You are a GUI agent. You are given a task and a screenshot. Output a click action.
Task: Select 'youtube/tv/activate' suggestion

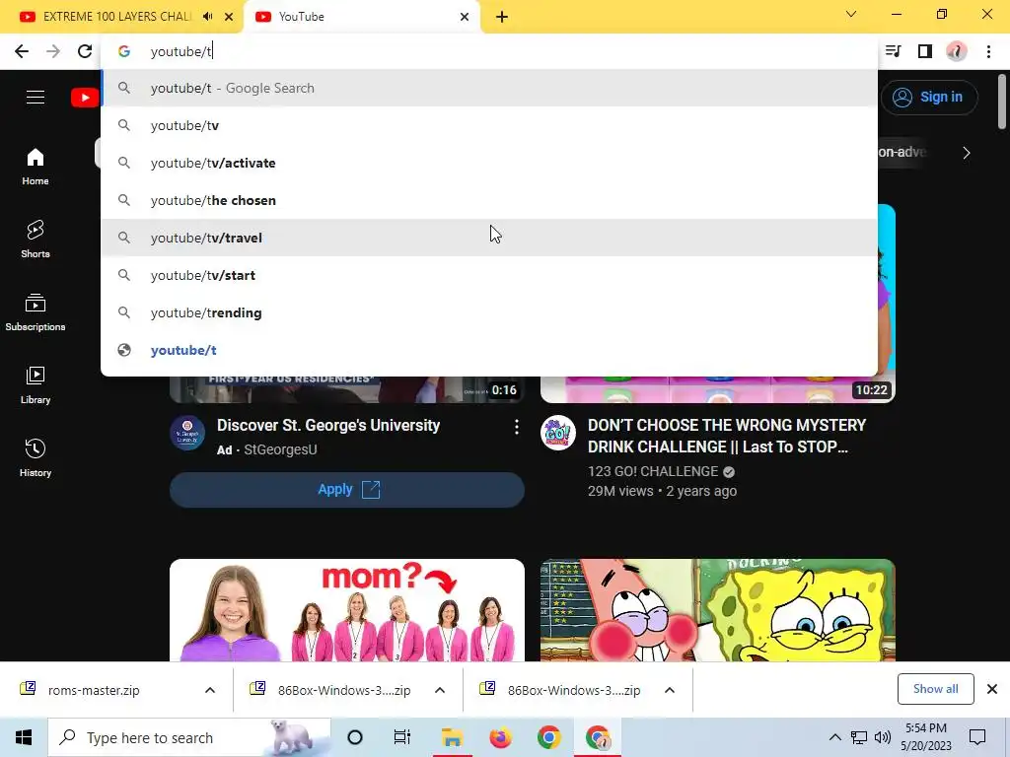(x=489, y=163)
